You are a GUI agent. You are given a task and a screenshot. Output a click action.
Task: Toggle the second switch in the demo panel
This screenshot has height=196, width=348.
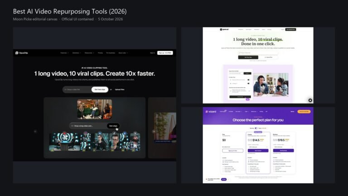(x=248, y=83)
